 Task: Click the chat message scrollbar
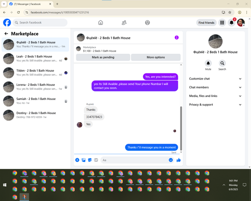pyautogui.click(x=181, y=128)
